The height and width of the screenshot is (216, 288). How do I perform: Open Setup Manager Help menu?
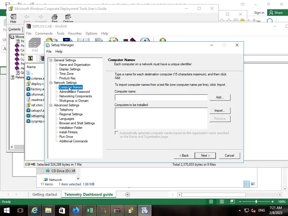click(59, 51)
